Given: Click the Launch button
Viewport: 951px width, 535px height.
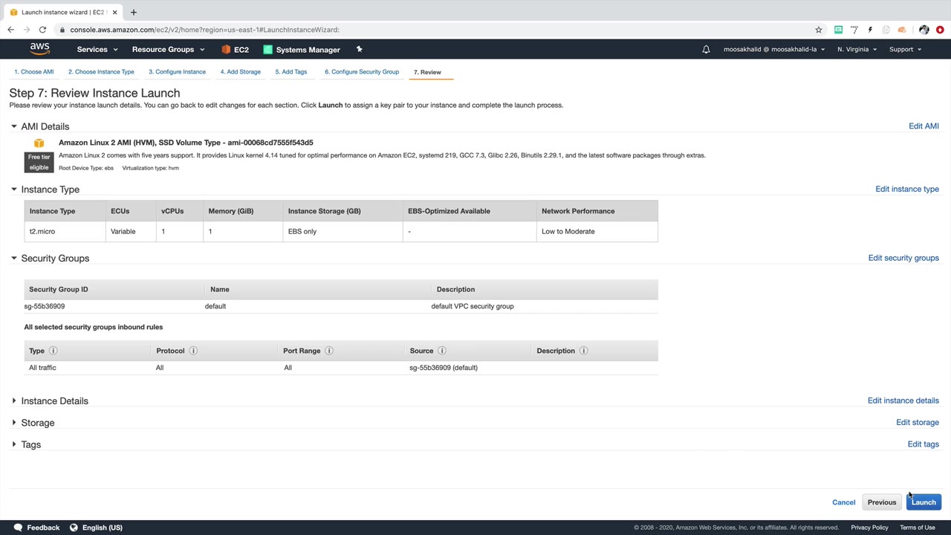Looking at the screenshot, I should (924, 502).
